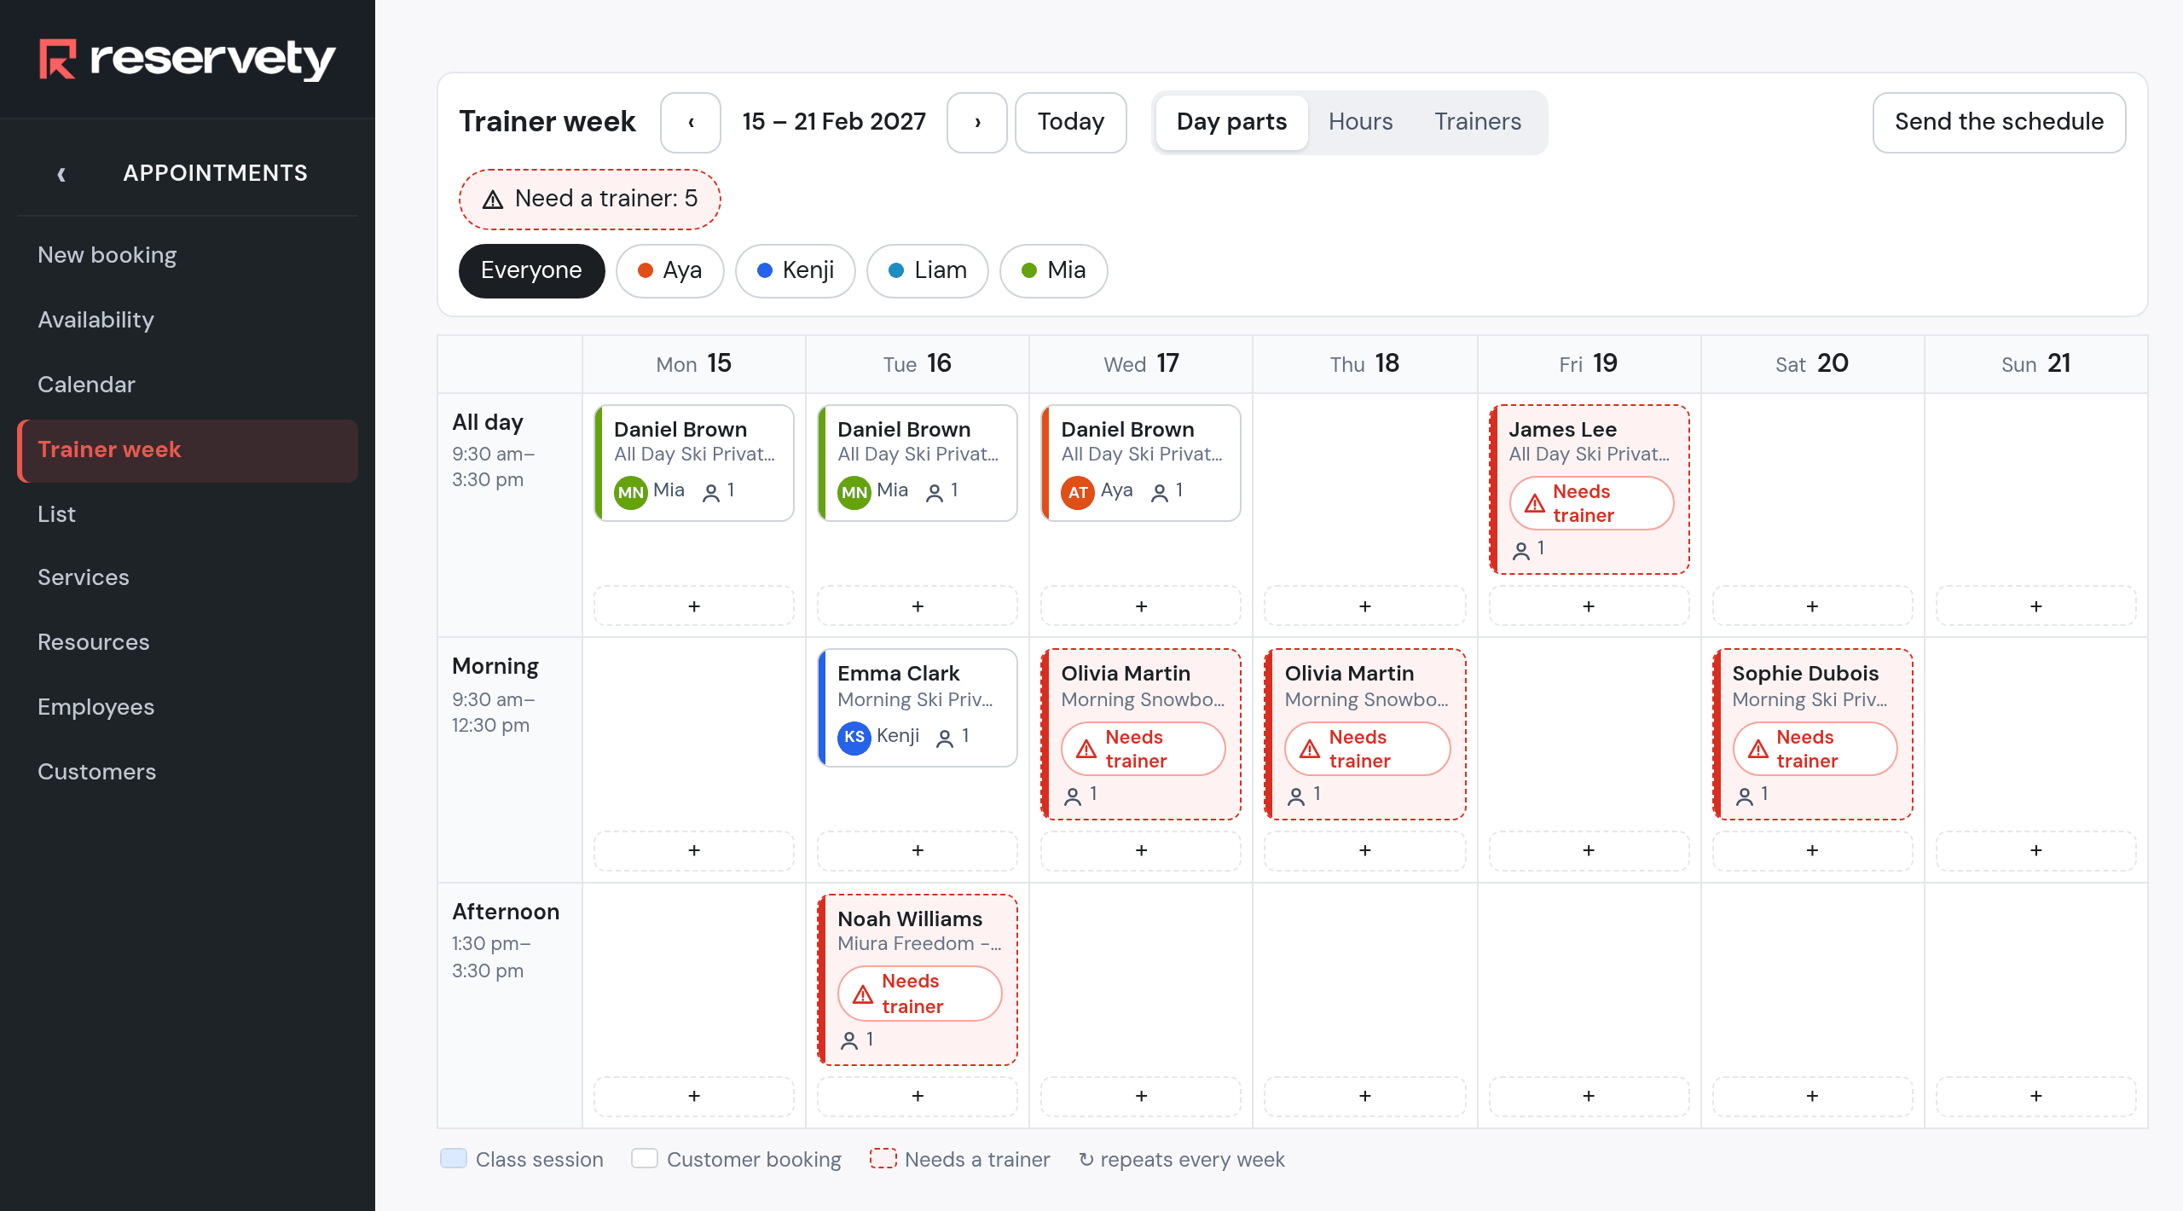Click the reservety logo icon

58,59
